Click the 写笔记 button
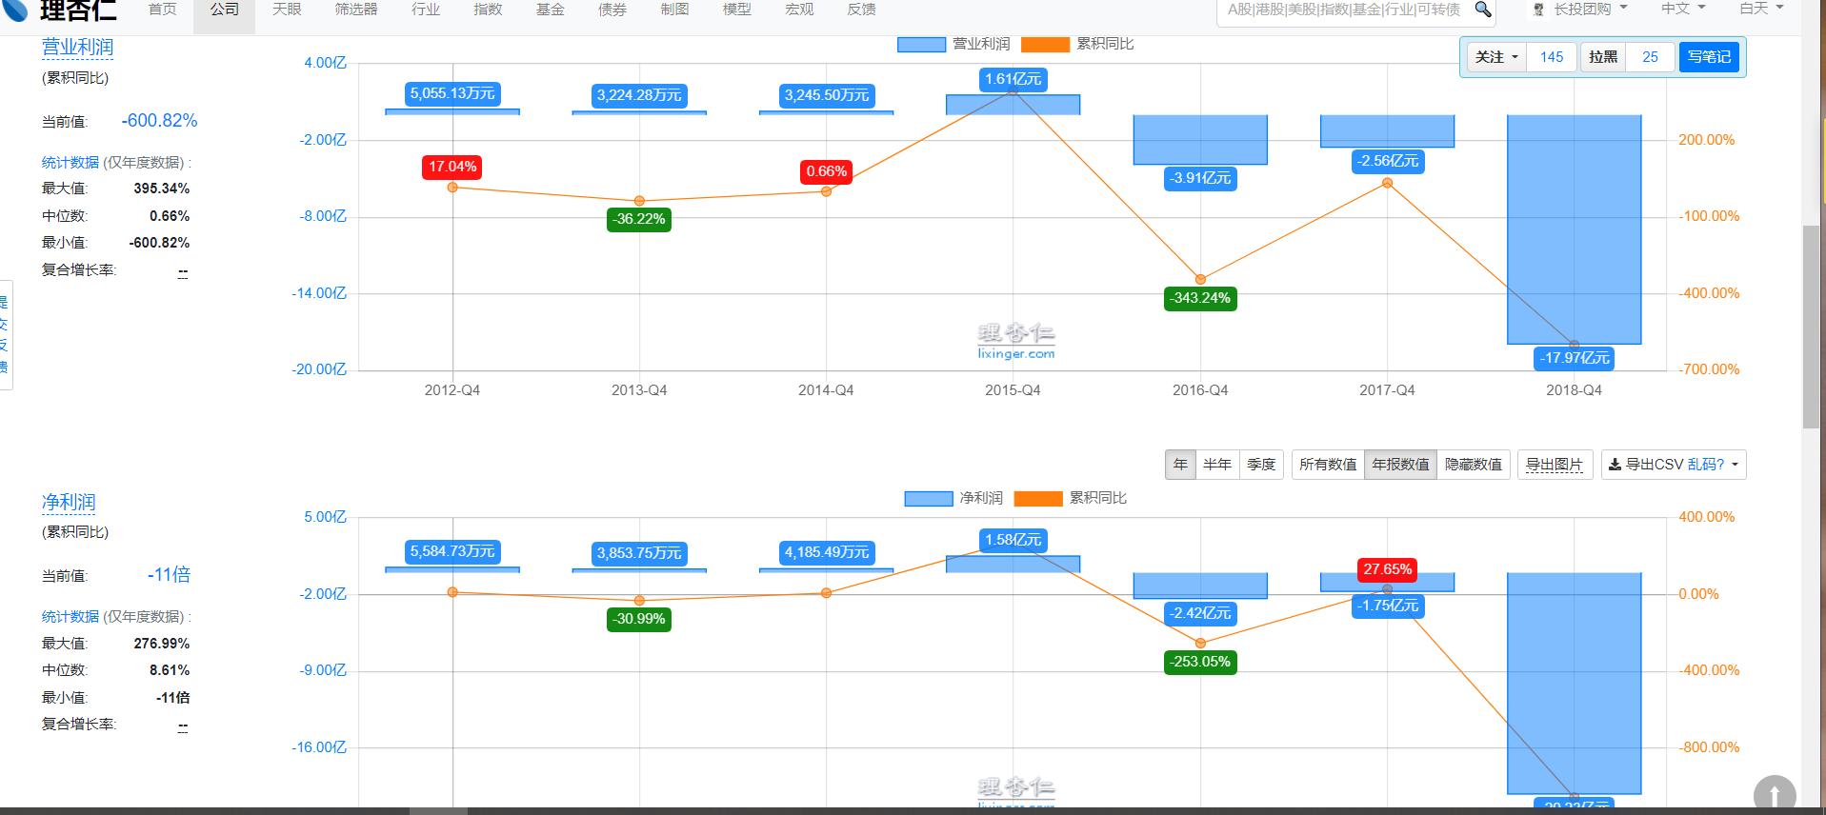1826x815 pixels. (x=1709, y=57)
